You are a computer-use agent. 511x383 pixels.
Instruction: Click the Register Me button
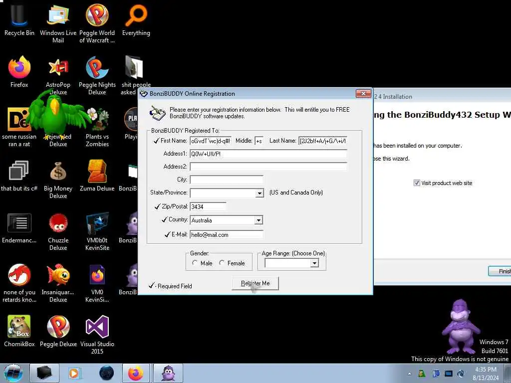[x=255, y=283]
